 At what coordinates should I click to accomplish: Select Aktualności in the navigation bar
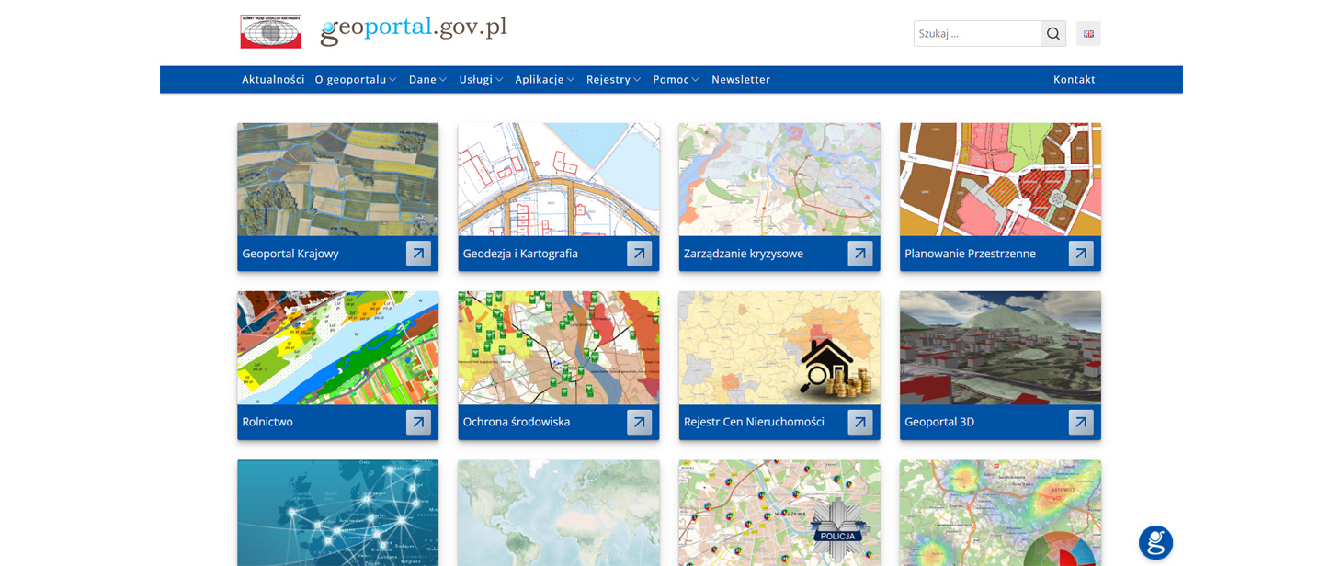(x=273, y=79)
